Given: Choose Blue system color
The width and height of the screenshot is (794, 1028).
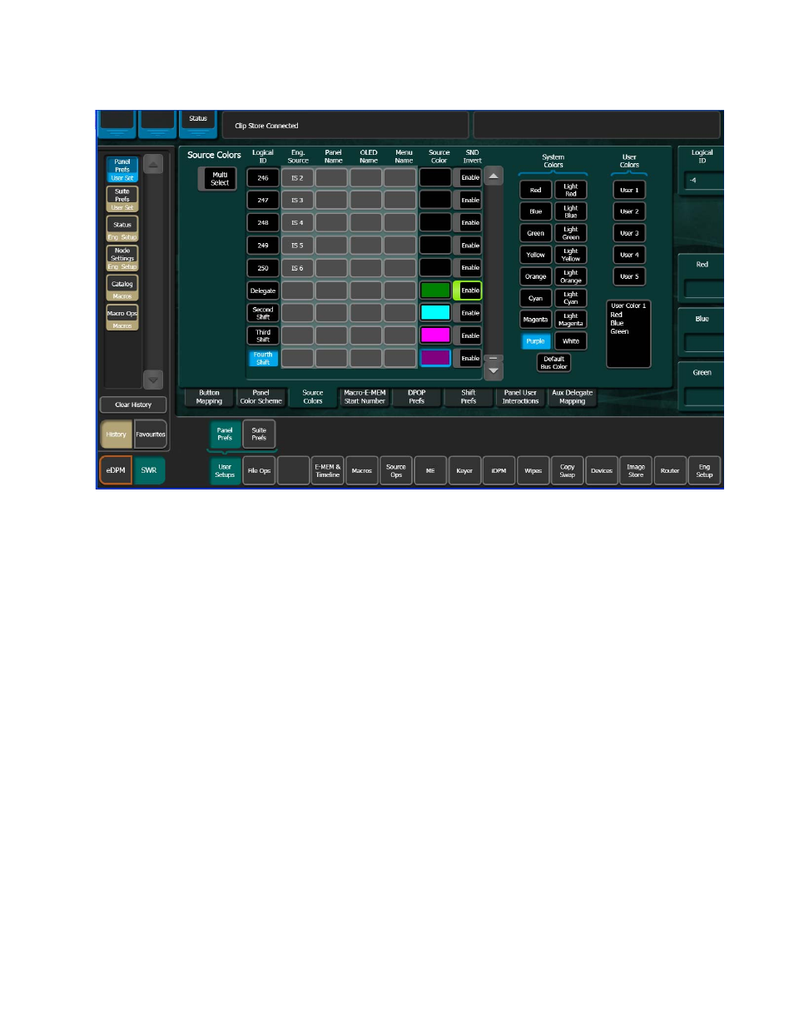Looking at the screenshot, I should (535, 211).
